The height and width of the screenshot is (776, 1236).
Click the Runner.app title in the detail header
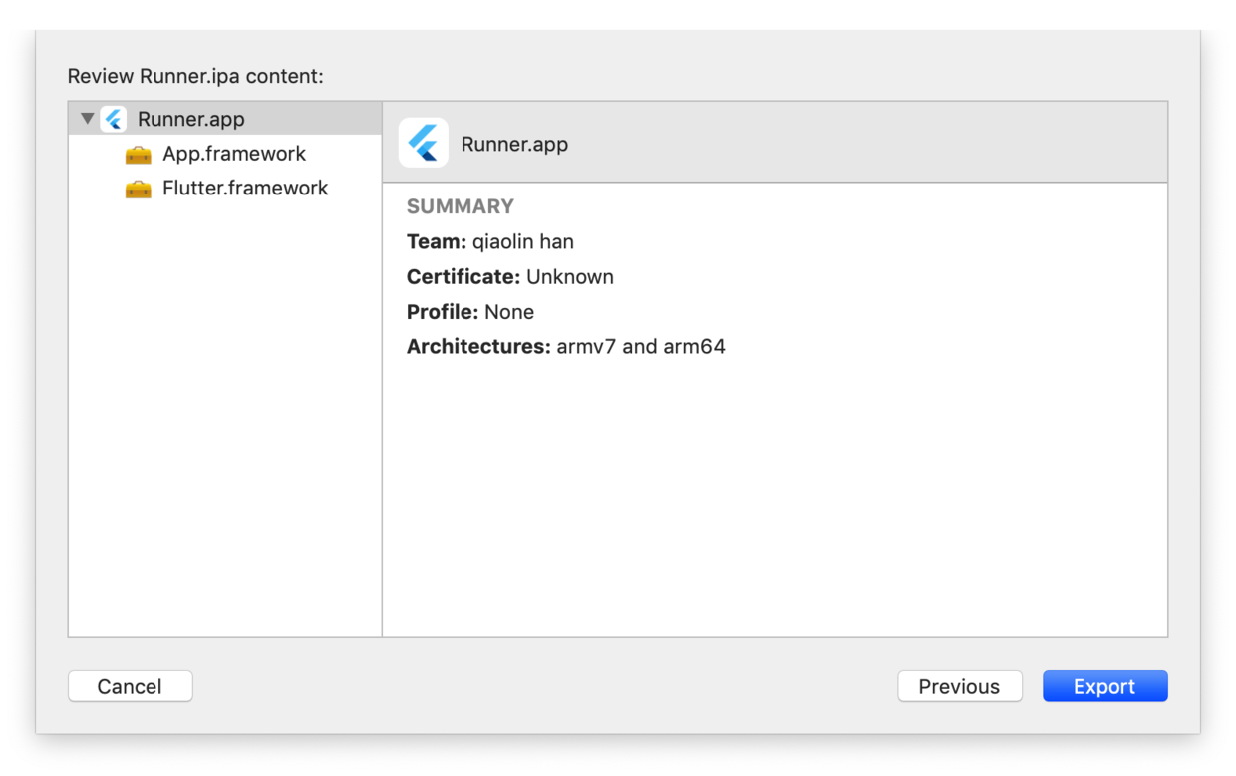tap(514, 144)
